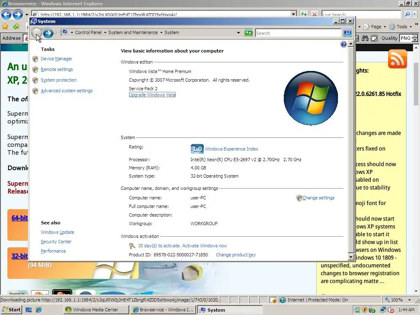Open the address bar history dropdown in System window
The height and width of the screenshot is (315, 420).
(238, 33)
